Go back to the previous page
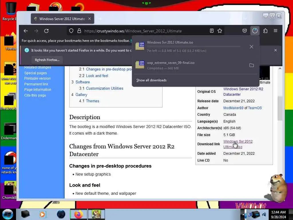293x220 pixels. [x=26, y=31]
